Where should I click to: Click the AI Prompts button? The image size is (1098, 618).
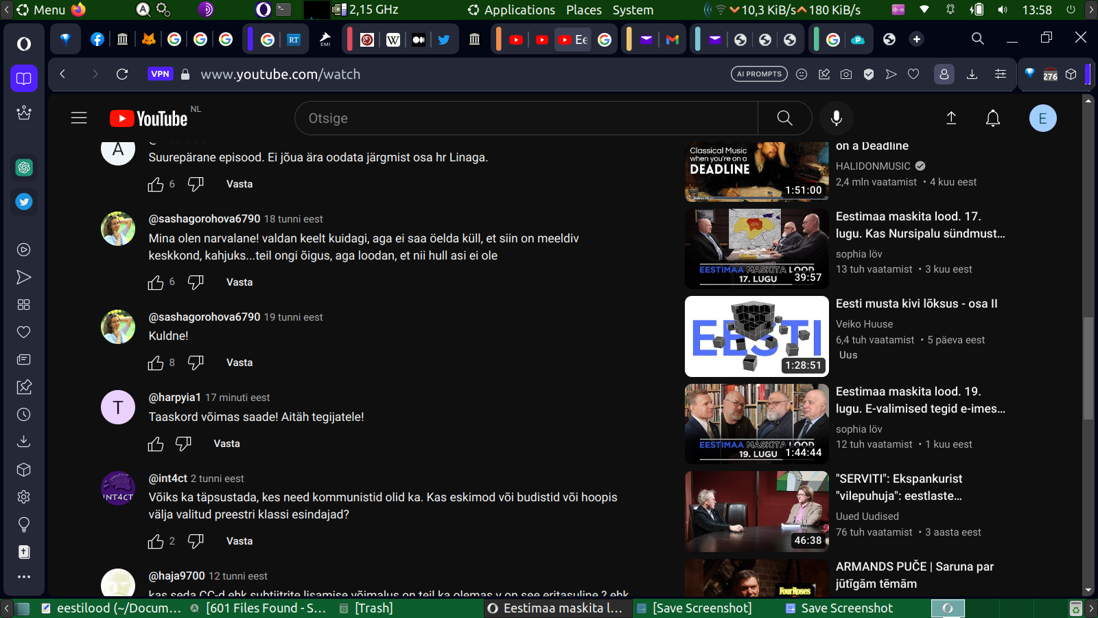pos(759,74)
